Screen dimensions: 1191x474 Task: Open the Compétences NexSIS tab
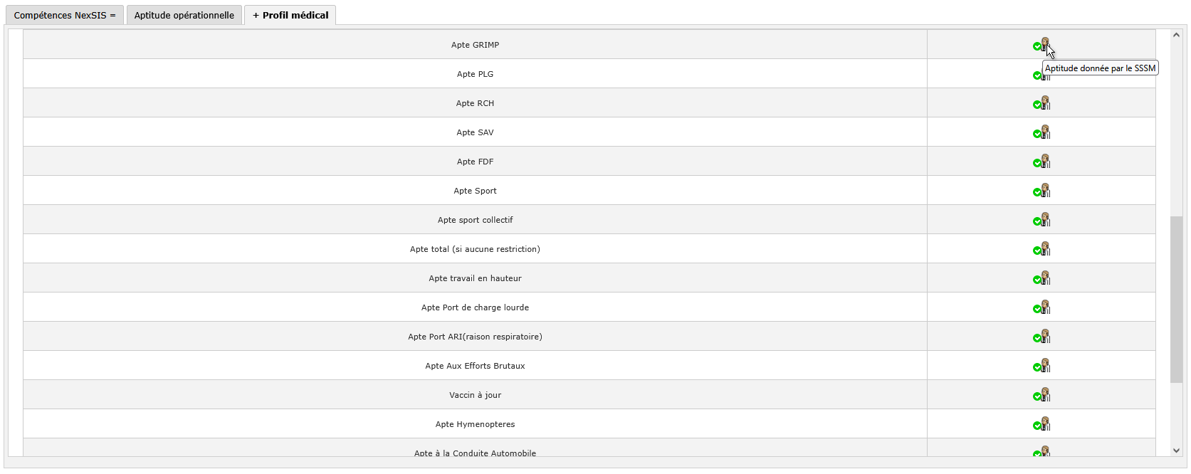[65, 15]
